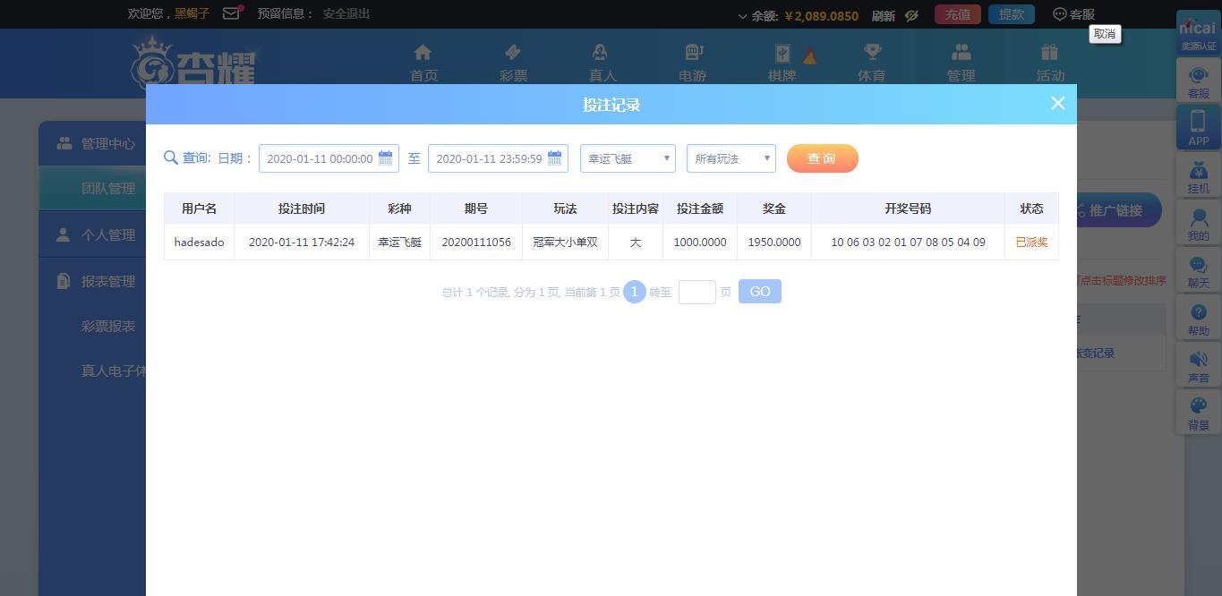Open 报表管理 in left sidebar
The height and width of the screenshot is (596, 1222).
(x=92, y=281)
